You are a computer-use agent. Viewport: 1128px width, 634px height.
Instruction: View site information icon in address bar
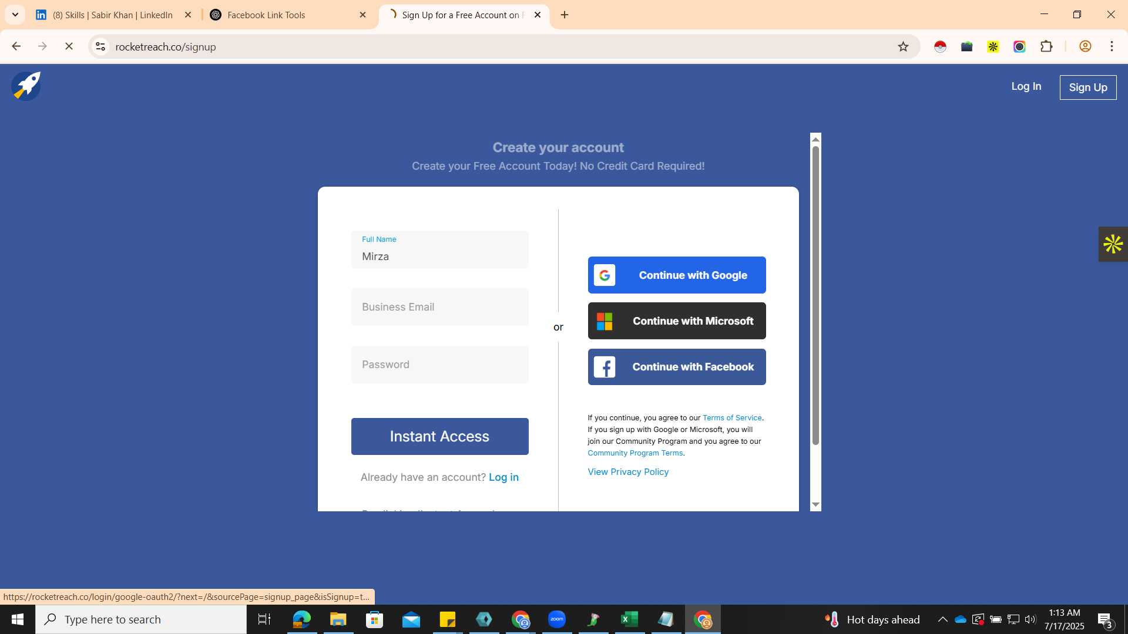(x=100, y=46)
